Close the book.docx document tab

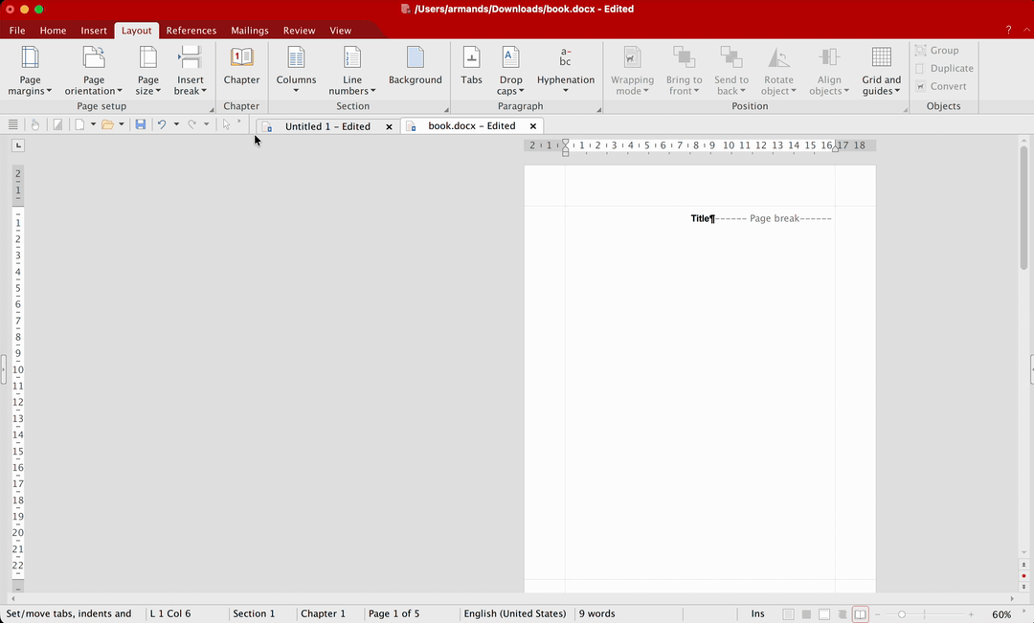click(533, 126)
